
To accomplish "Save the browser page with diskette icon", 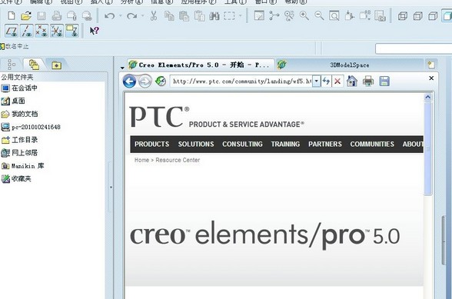I will [384, 81].
